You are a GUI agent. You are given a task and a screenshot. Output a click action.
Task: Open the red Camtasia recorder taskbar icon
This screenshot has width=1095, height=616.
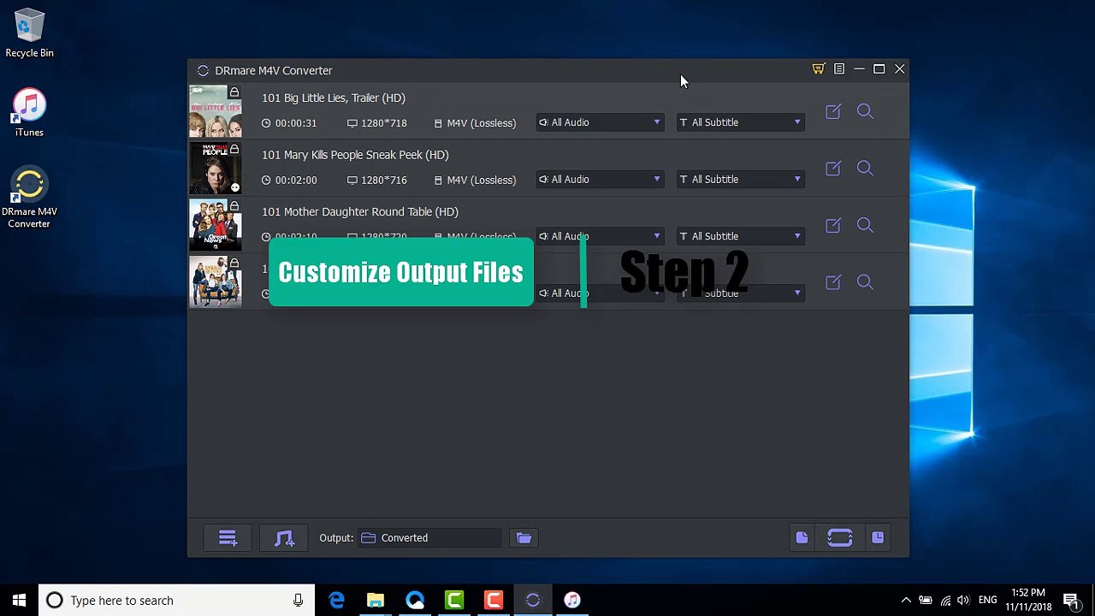tap(494, 601)
